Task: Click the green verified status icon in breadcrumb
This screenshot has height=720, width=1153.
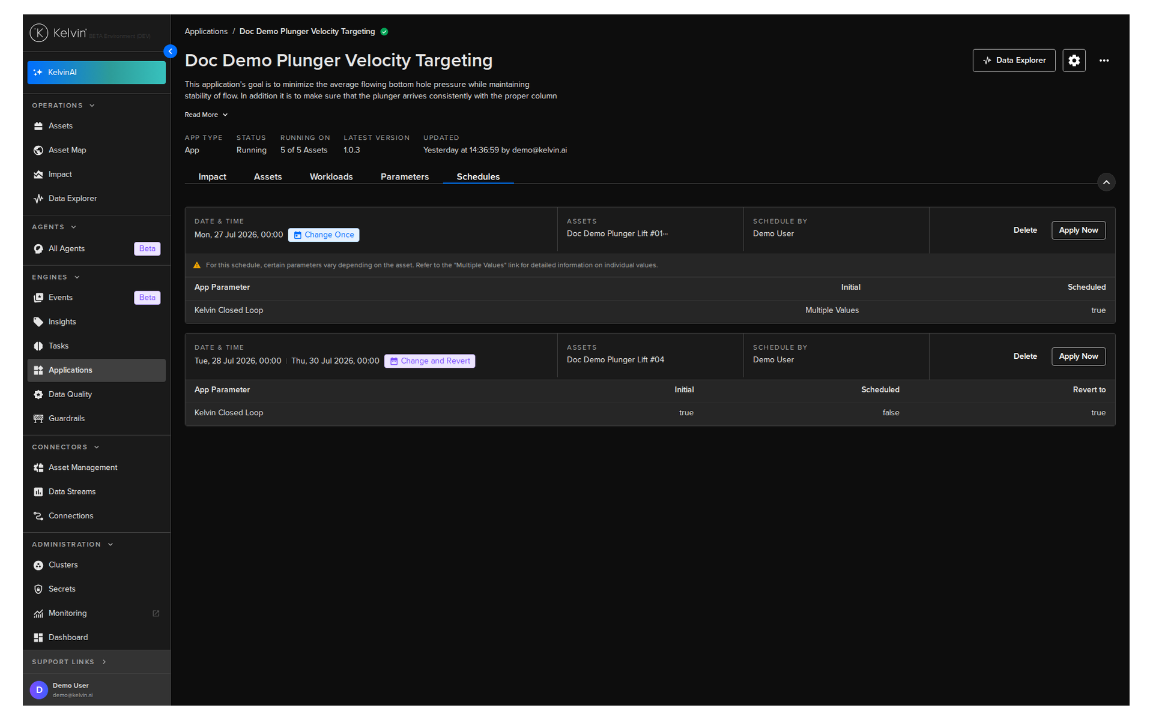Action: coord(384,32)
